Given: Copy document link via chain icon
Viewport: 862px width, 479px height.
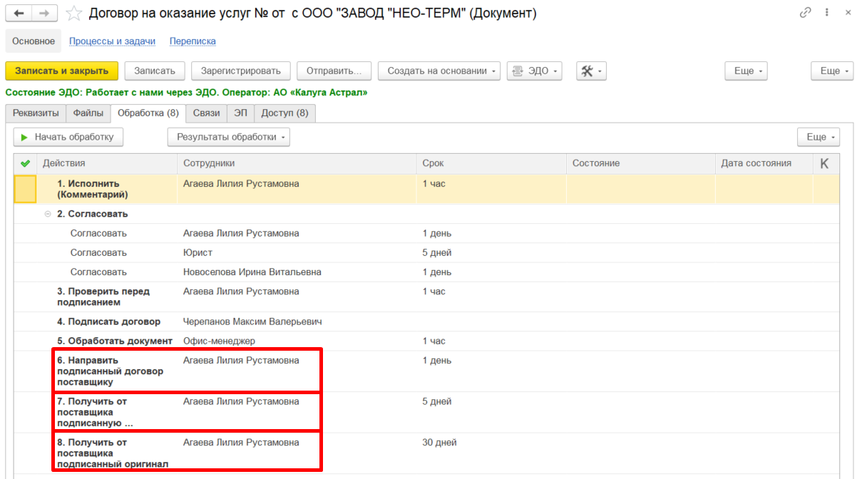Looking at the screenshot, I should tap(806, 13).
